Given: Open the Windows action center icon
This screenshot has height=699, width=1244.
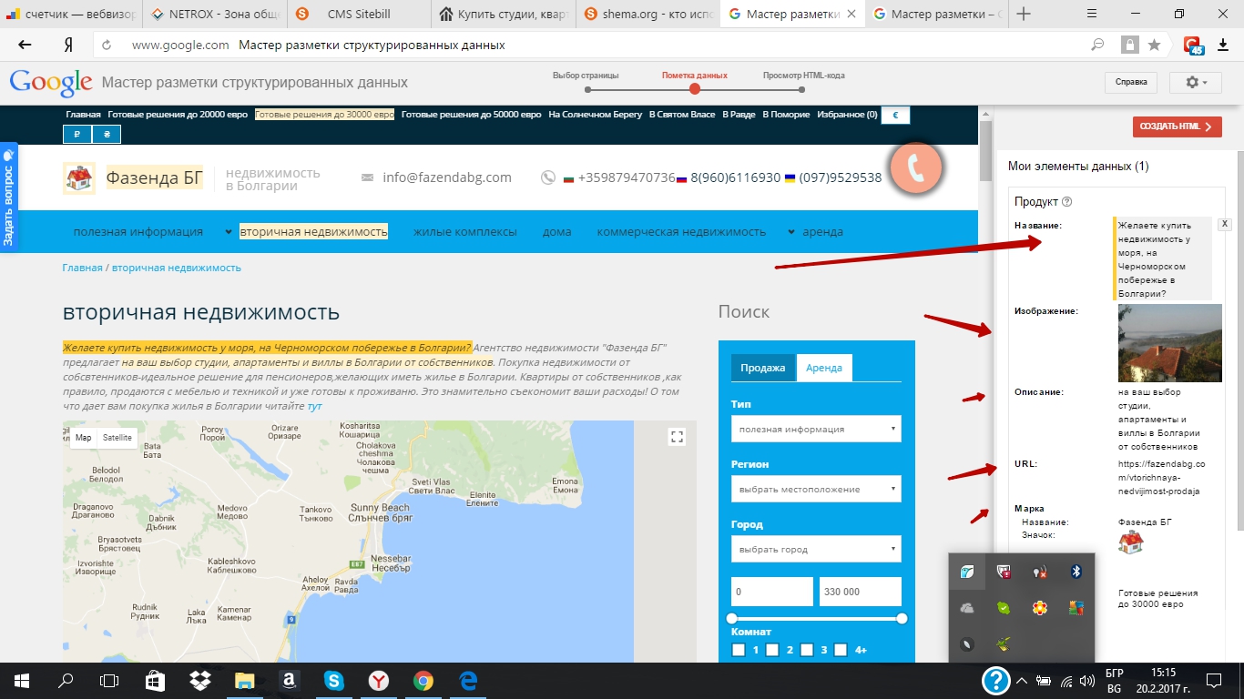Looking at the screenshot, I should (1213, 680).
